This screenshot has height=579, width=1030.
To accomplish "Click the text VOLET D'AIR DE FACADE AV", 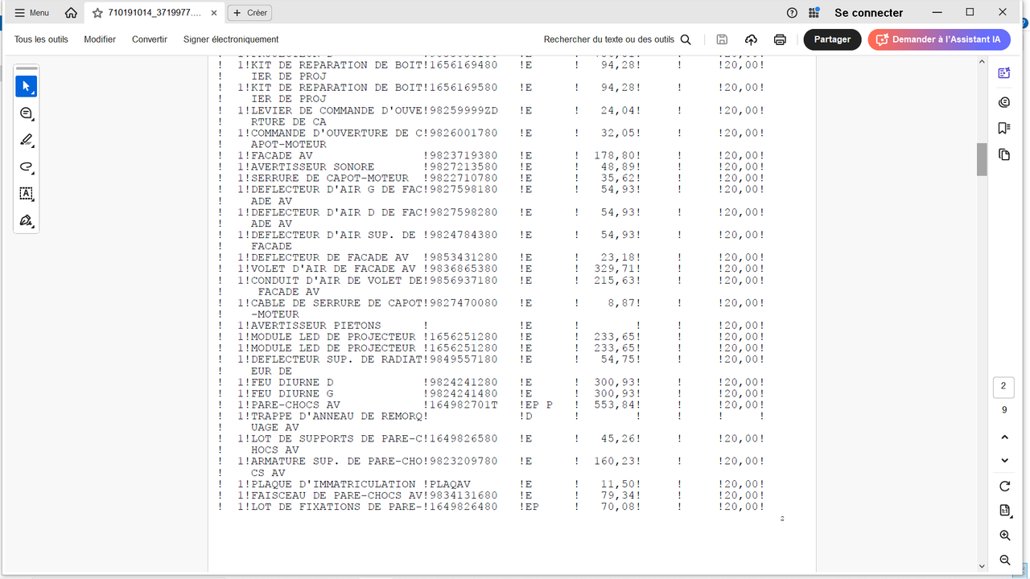I will pos(333,269).
